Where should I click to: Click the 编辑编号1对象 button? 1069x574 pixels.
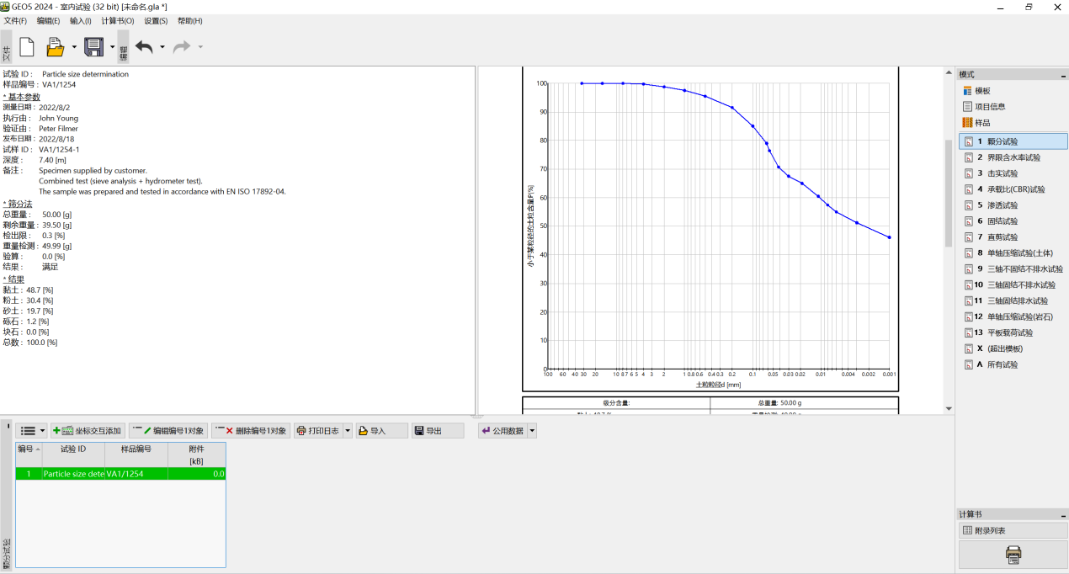point(168,431)
